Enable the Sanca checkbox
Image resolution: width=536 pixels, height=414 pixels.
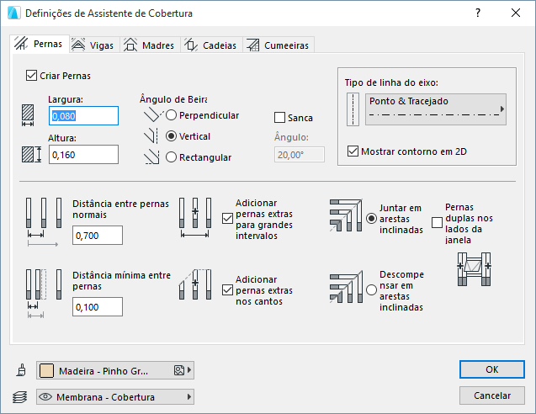coord(281,118)
